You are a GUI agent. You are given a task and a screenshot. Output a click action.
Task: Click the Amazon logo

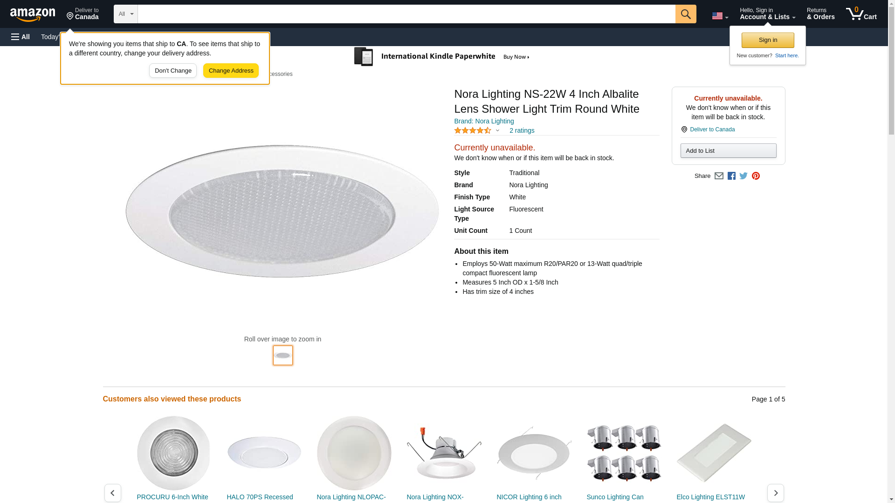coord(33,14)
